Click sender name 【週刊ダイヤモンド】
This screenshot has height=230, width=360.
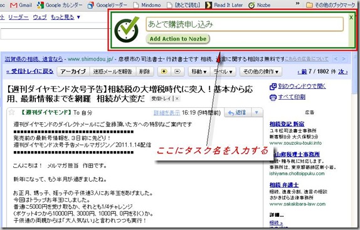tap(46, 112)
